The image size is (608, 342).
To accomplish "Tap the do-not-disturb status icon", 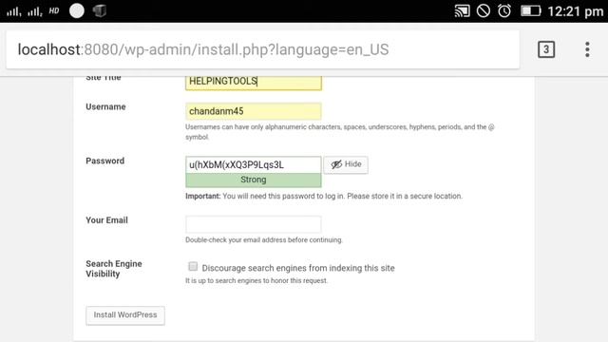I will point(484,10).
